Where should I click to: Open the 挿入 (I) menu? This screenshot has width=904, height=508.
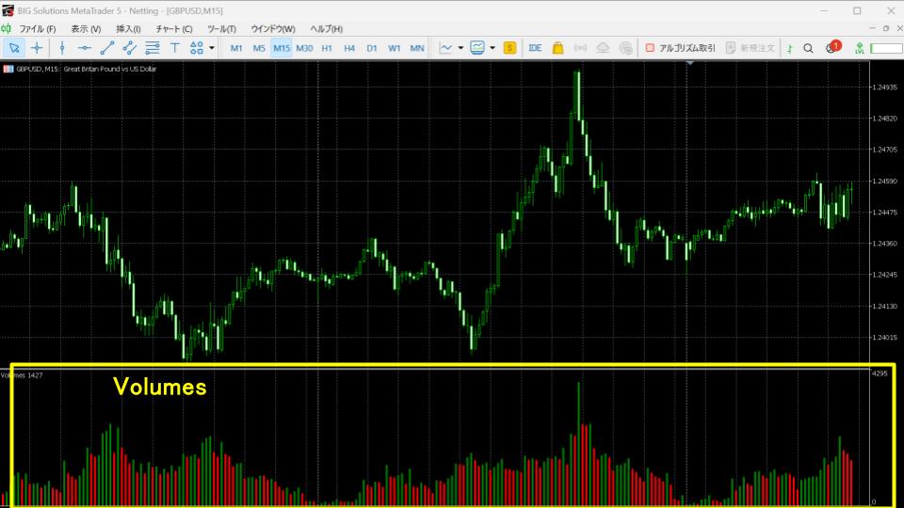(x=128, y=29)
